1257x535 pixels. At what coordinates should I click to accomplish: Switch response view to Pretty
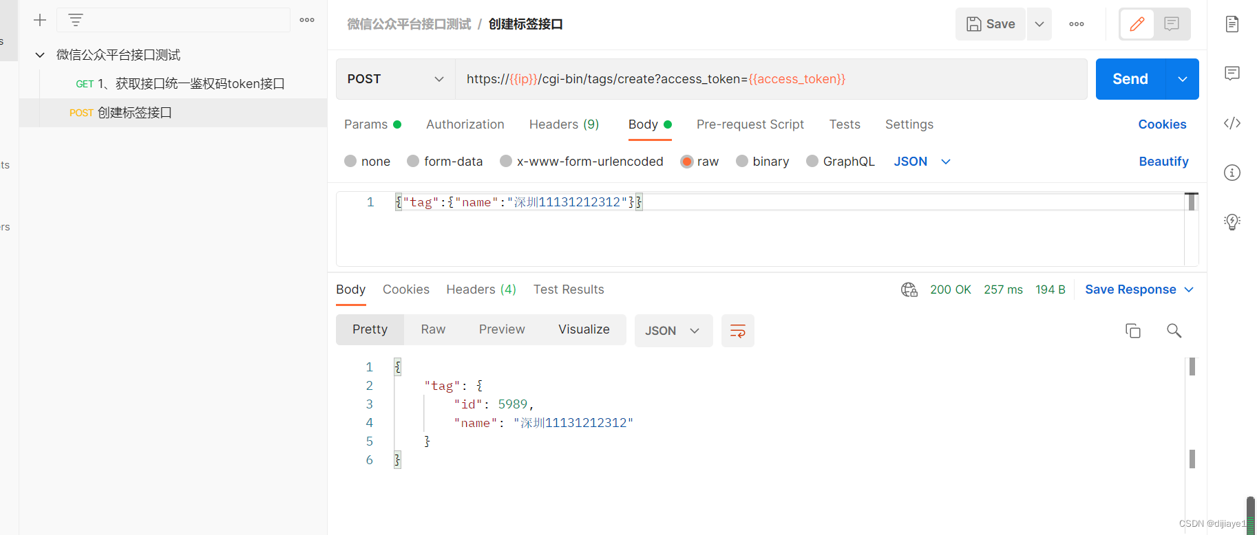click(370, 329)
